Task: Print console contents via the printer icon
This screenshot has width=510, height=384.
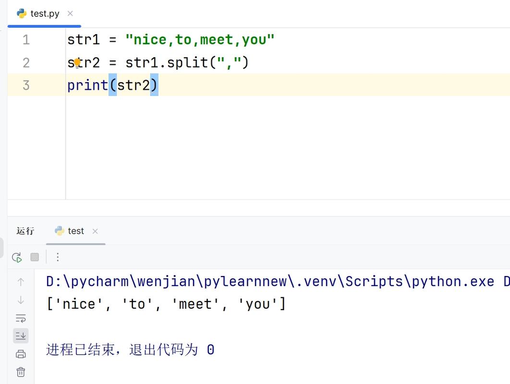Action: coord(21,354)
